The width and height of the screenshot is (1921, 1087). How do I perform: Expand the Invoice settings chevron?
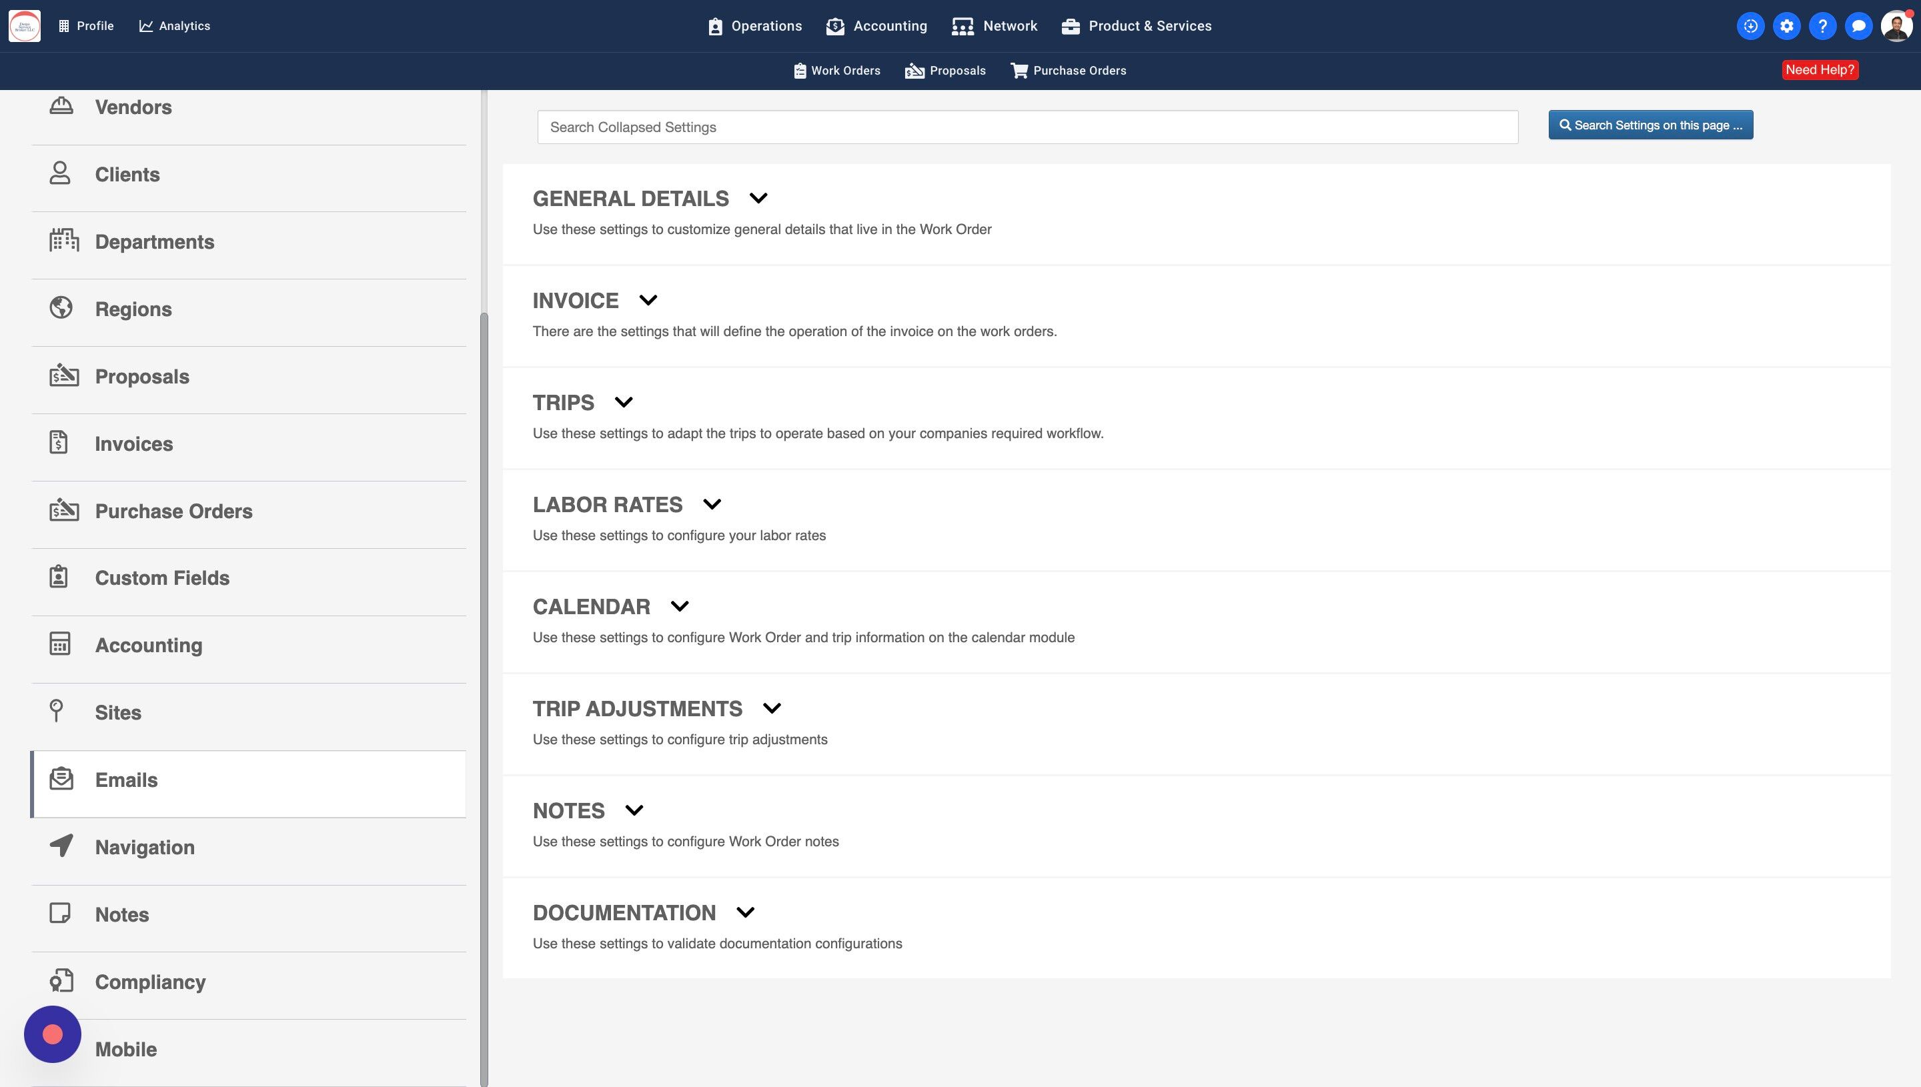click(647, 300)
